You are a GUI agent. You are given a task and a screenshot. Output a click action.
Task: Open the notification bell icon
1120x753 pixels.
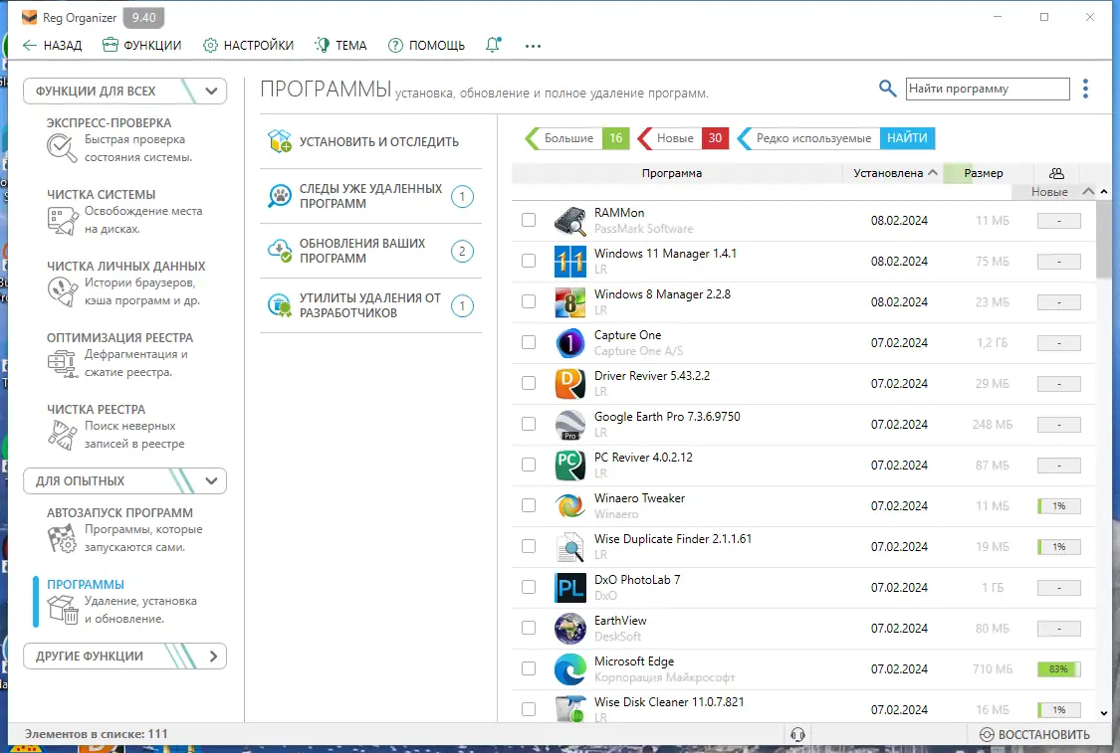(x=492, y=45)
